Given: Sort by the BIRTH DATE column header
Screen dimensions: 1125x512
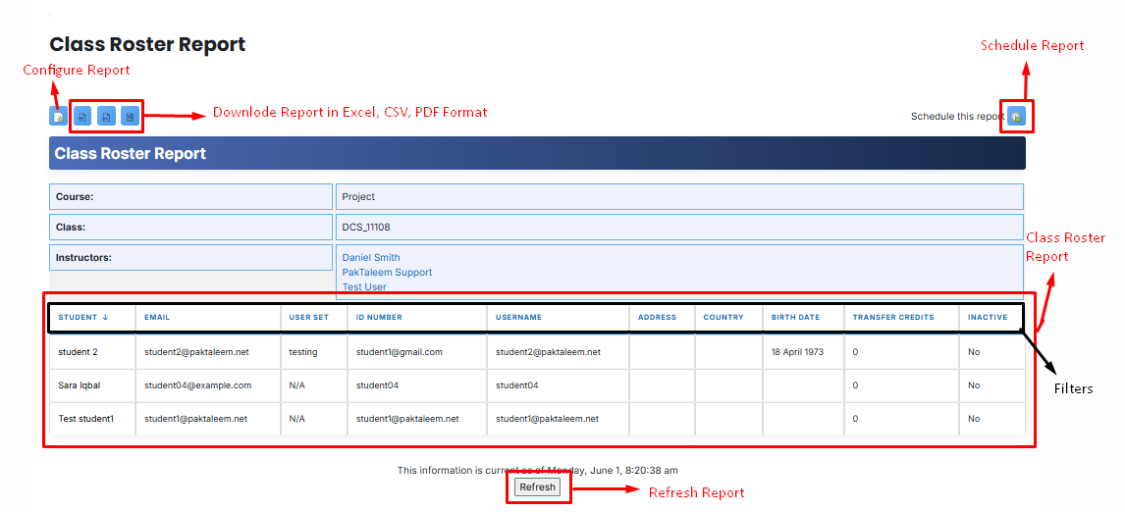Looking at the screenshot, I should (x=796, y=317).
